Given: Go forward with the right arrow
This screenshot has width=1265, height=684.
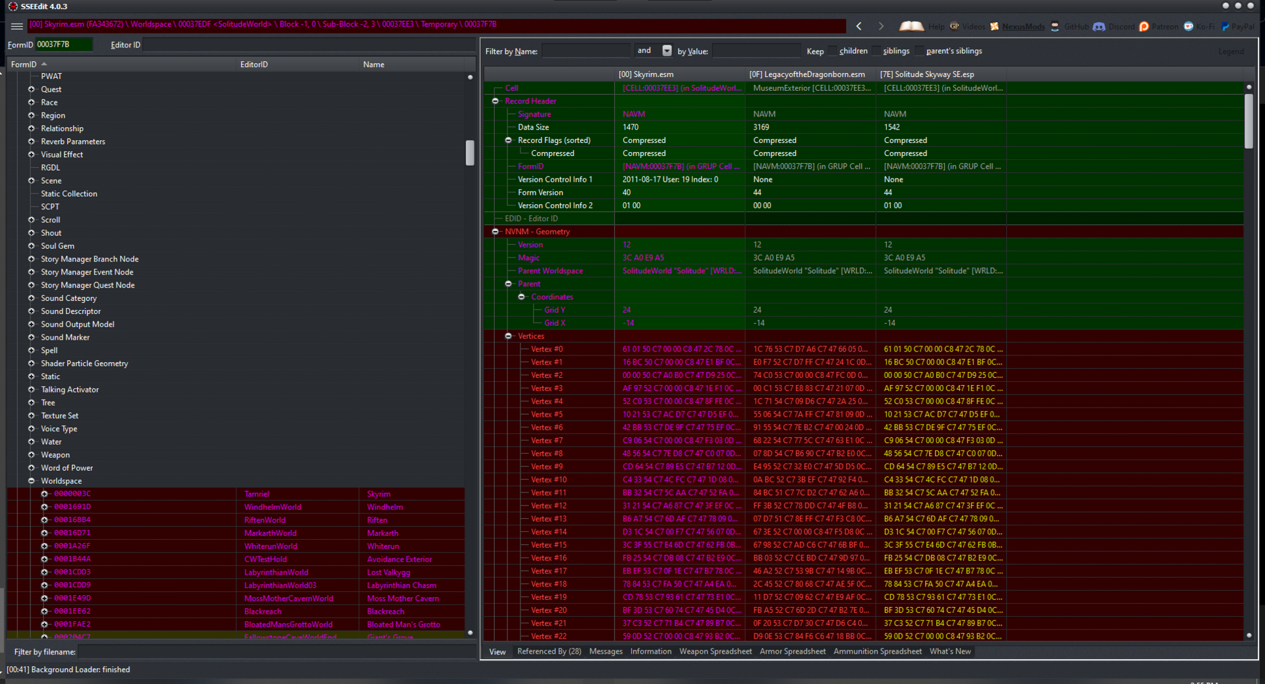Looking at the screenshot, I should 881,26.
